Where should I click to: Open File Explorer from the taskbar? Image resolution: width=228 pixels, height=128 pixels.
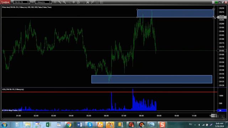coord(28,125)
